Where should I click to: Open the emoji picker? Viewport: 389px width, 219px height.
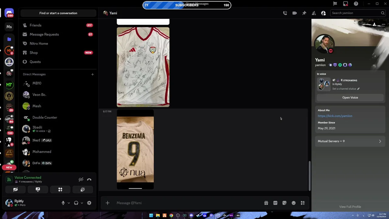tap(294, 203)
